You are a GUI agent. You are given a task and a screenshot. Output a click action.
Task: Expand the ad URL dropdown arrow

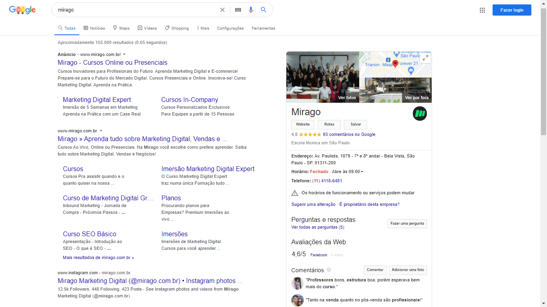coord(124,54)
